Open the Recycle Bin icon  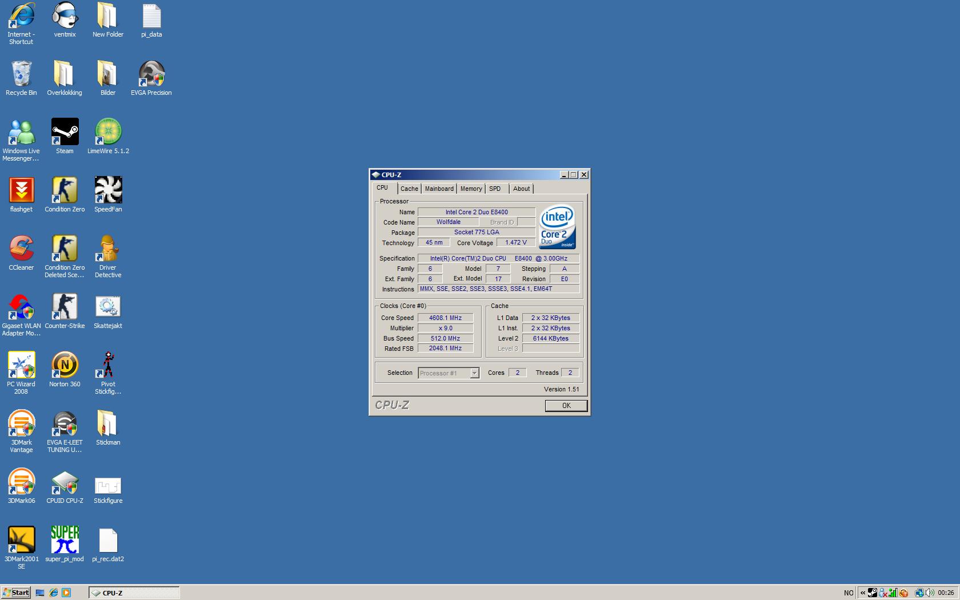(x=21, y=78)
